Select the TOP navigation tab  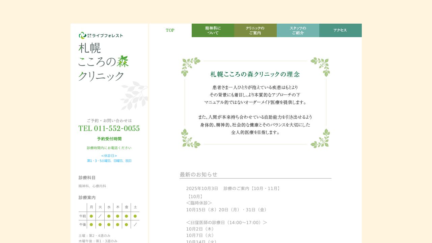click(170, 30)
